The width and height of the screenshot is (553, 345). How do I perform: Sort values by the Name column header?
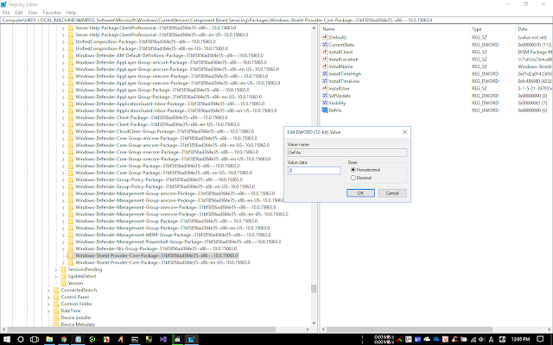click(395, 28)
